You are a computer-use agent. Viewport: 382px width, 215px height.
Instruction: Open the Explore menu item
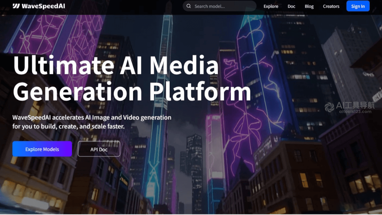[x=271, y=6]
